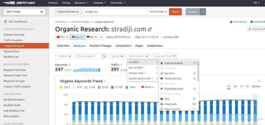265x125 pixels.
Task: Open Keyword Magic Tool in sidebar
Action: coord(15,75)
